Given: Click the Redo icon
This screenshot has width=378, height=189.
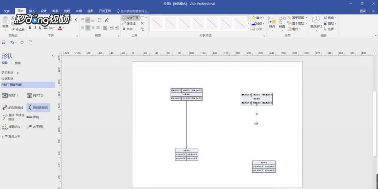Looking at the screenshot, I should click(22, 42).
